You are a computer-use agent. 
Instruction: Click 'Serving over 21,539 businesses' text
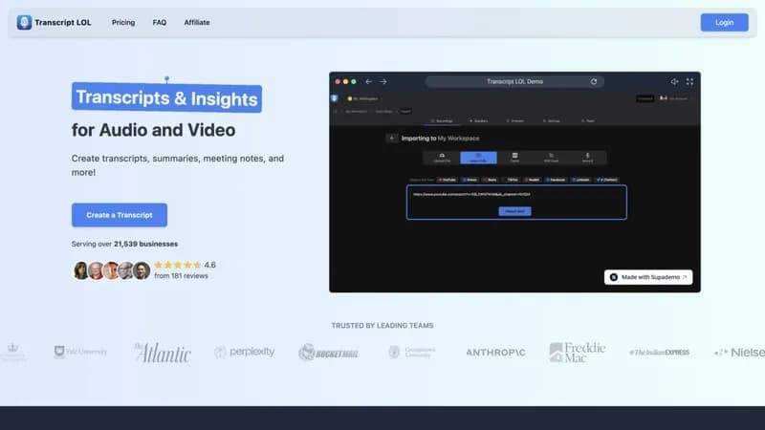pyautogui.click(x=124, y=244)
